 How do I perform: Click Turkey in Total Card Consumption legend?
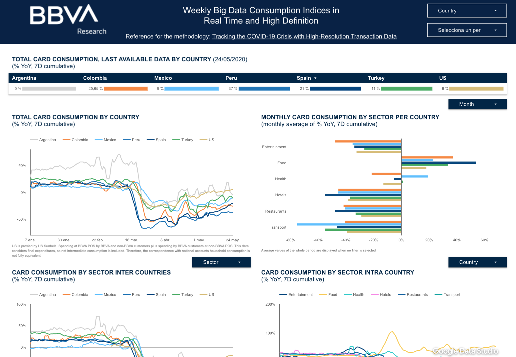click(x=183, y=140)
